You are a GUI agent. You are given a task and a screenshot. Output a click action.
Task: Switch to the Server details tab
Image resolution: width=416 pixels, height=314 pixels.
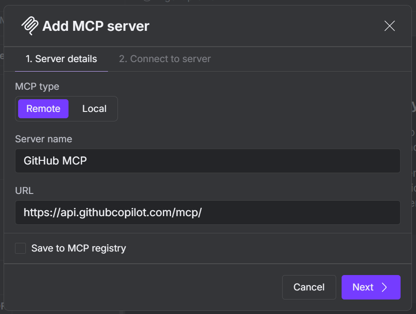(61, 59)
